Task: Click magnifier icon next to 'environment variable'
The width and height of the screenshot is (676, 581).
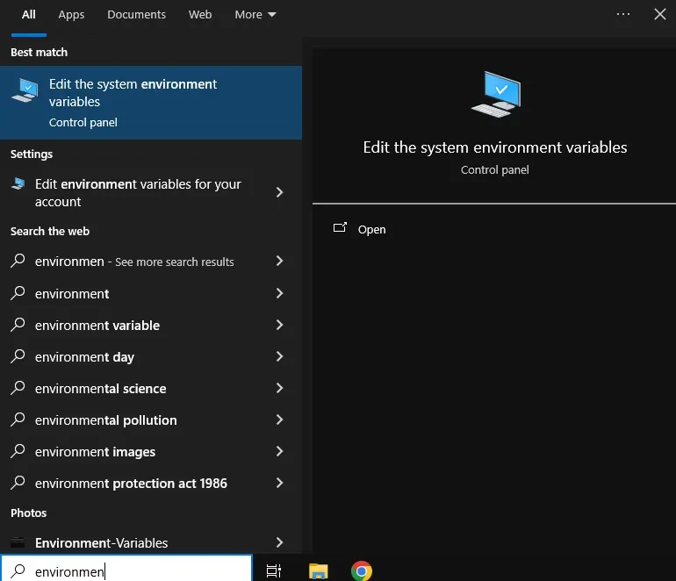Action: 18,324
